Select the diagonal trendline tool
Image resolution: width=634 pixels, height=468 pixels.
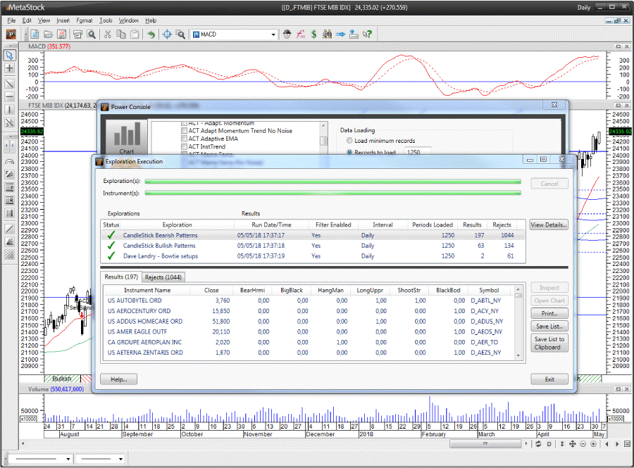click(x=9, y=84)
